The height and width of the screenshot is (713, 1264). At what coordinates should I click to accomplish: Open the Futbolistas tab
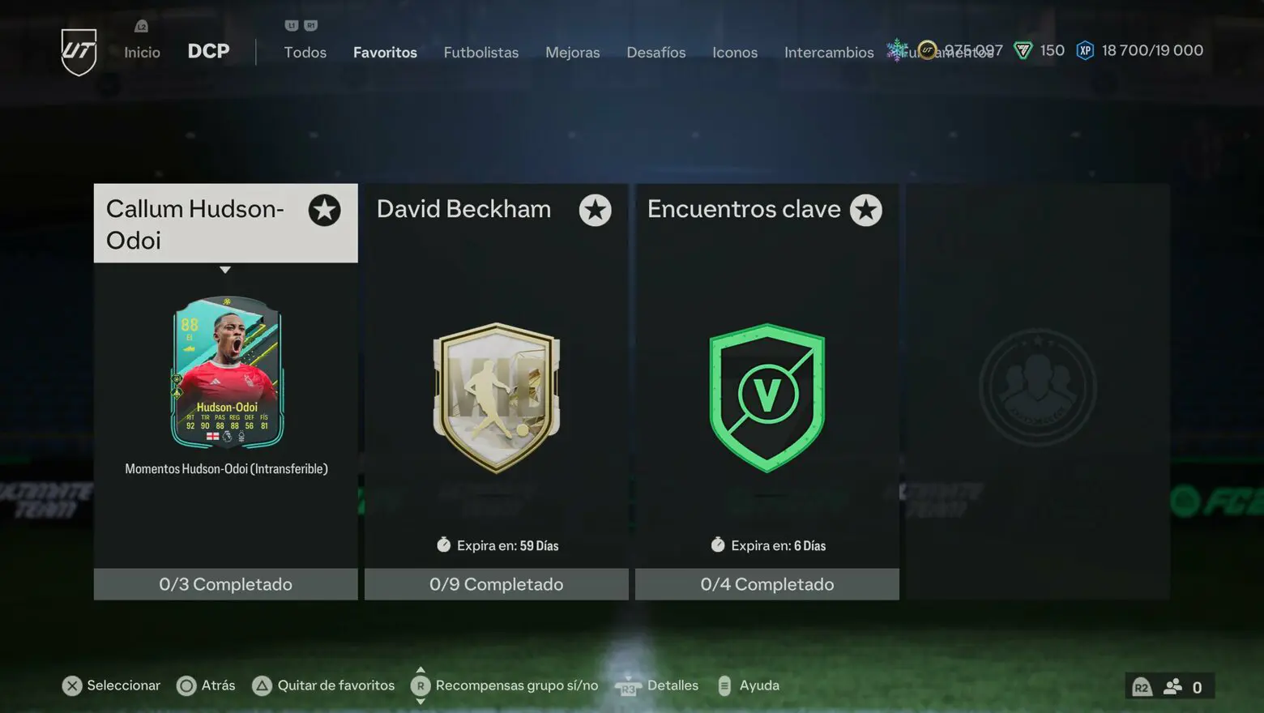coord(481,52)
